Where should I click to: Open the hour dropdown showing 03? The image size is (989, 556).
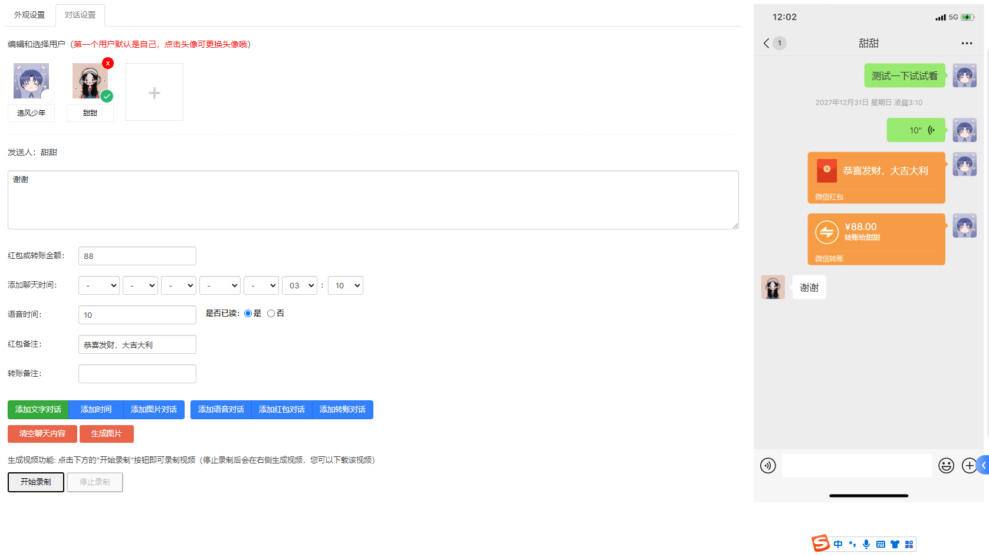300,285
